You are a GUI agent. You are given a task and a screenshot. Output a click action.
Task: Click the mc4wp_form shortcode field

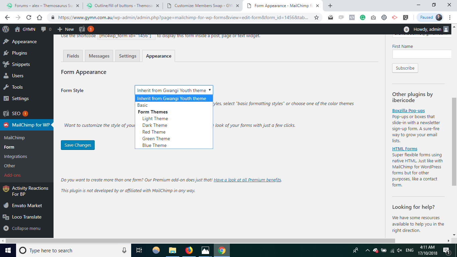pyautogui.click(x=126, y=36)
